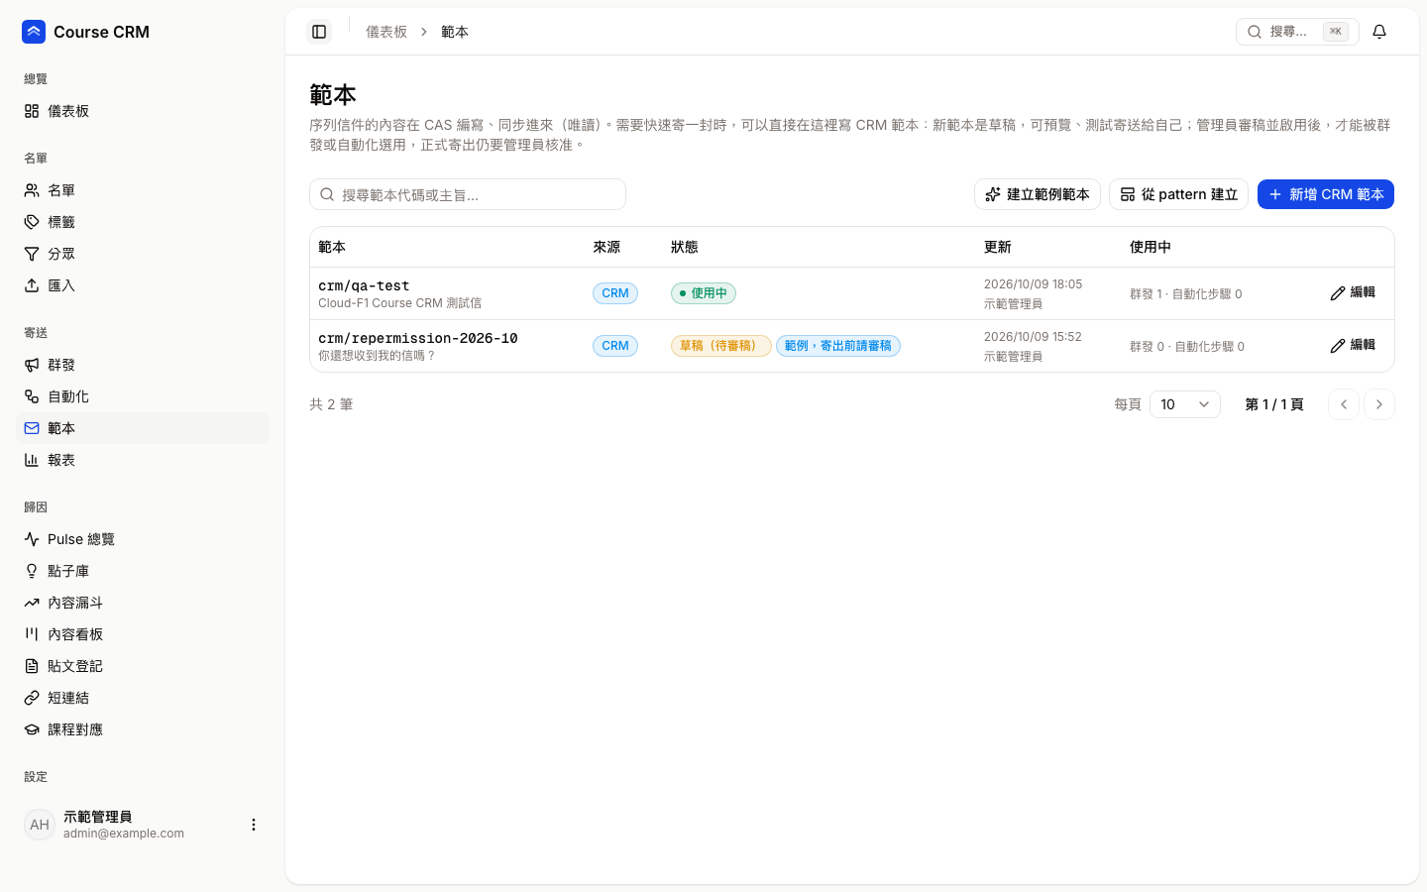Click 新增 CRM 範本 button
The height and width of the screenshot is (892, 1427).
[x=1326, y=194]
